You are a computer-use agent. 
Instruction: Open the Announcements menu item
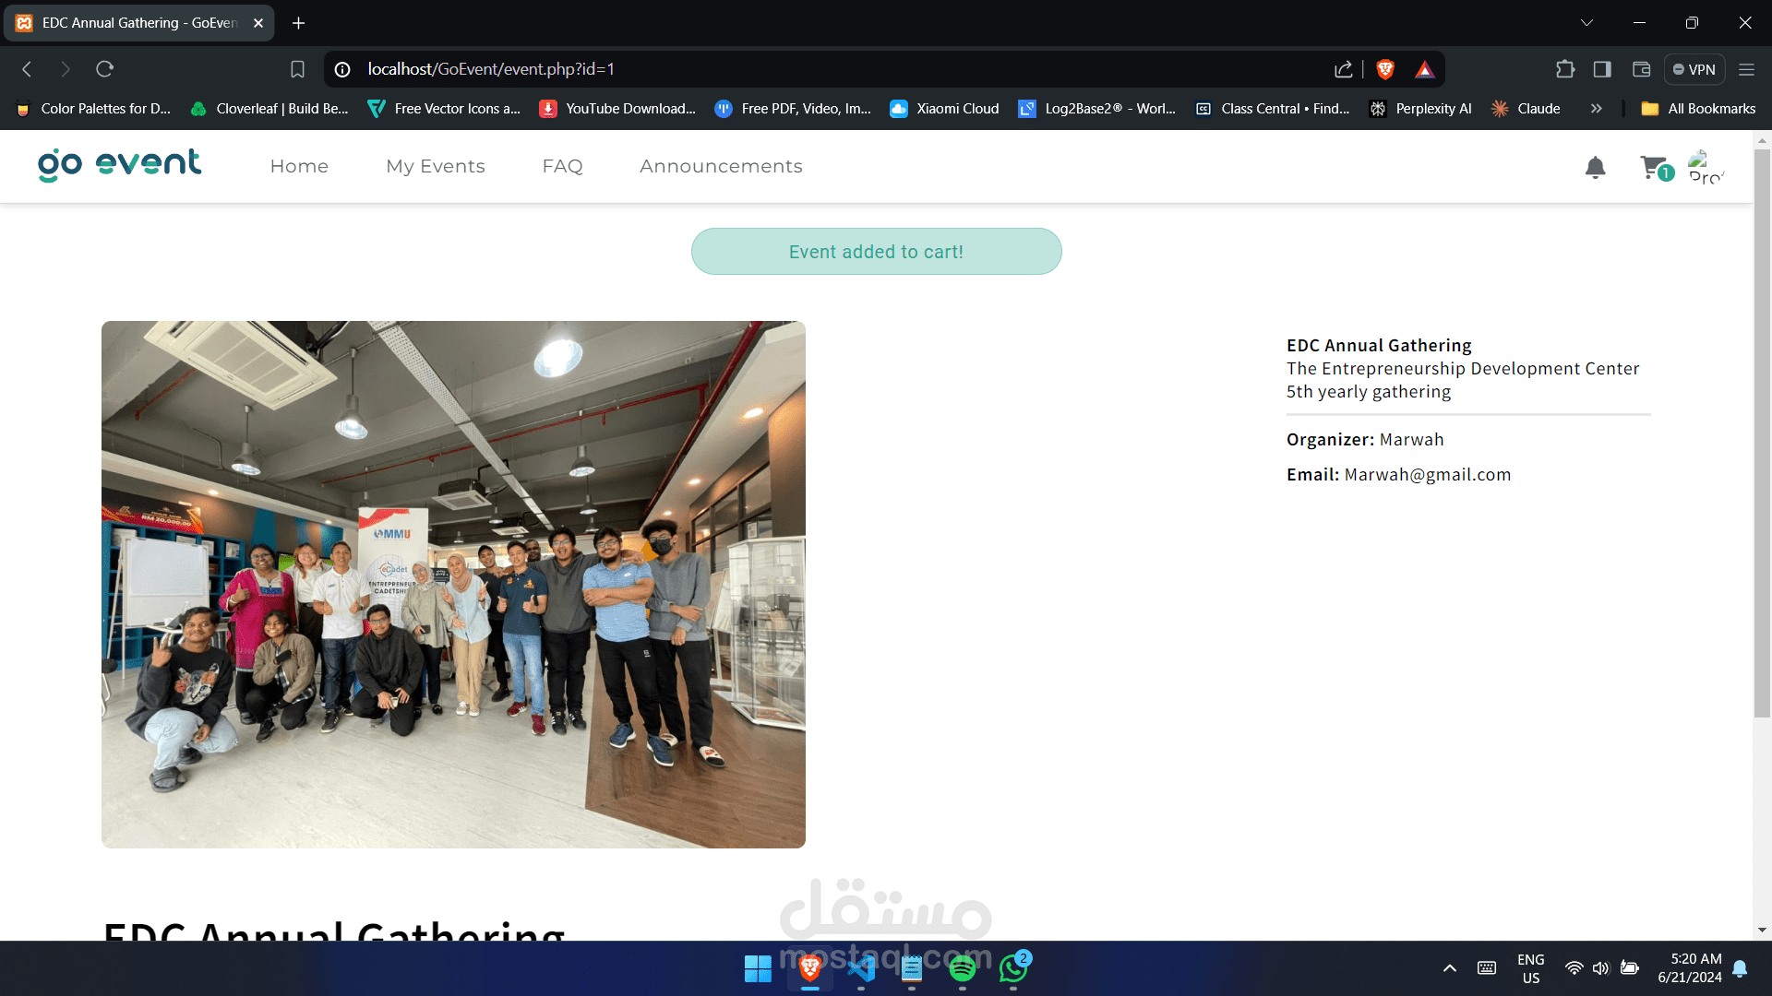721,166
